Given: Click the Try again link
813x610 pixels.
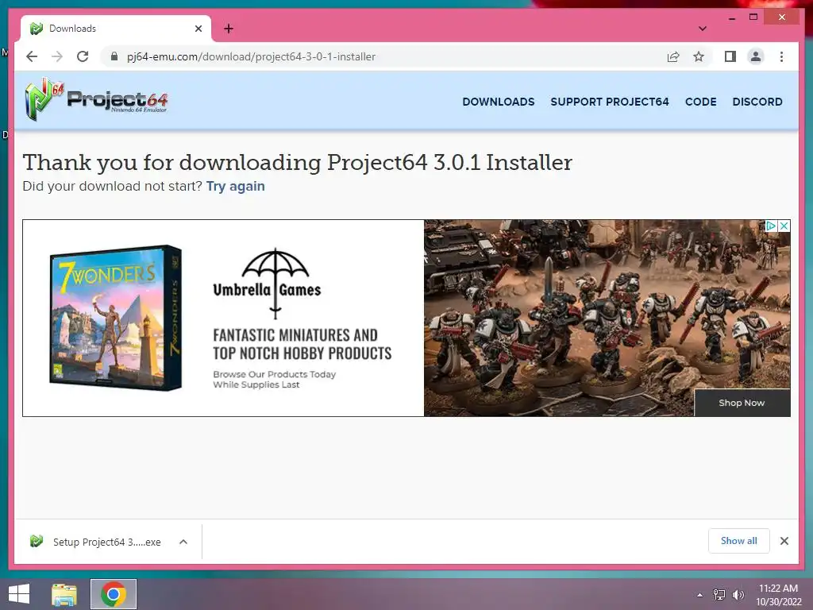Looking at the screenshot, I should 235,186.
